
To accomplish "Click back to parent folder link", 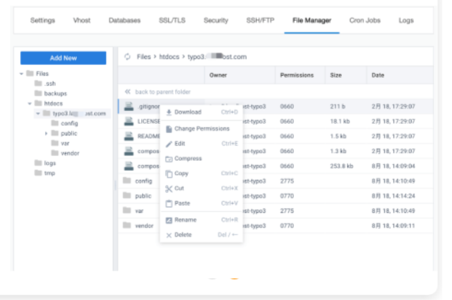I will [162, 92].
